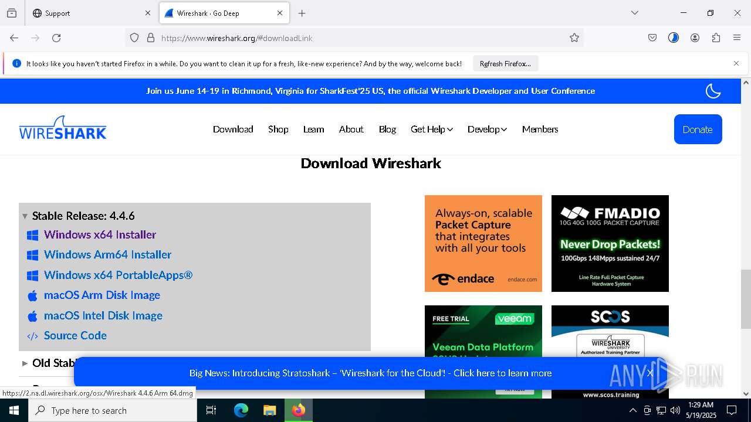The height and width of the screenshot is (422, 751).
Task: Open the Firefox hamburger application menu
Action: [x=737, y=38]
